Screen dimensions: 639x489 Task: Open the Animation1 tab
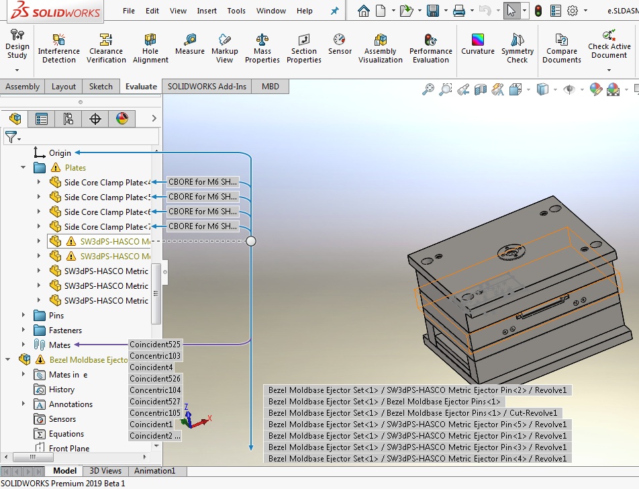155,471
